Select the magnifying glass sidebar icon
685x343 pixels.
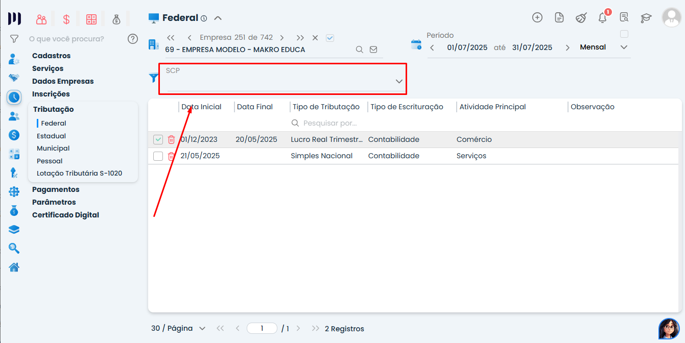pyautogui.click(x=14, y=248)
